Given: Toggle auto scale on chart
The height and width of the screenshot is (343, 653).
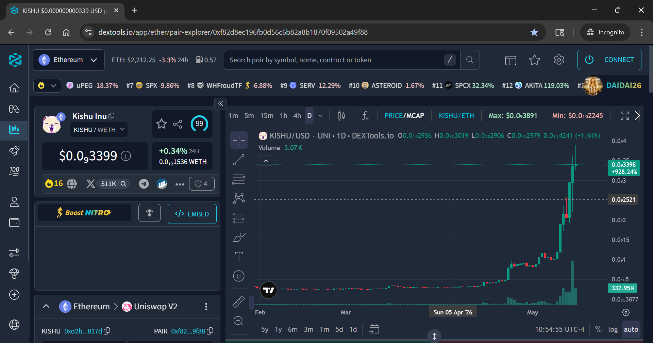Looking at the screenshot, I should (631, 329).
